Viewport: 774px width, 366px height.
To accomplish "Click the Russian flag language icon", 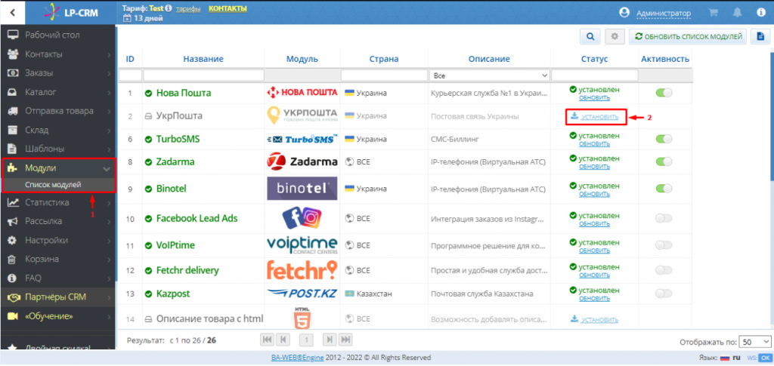I will (724, 358).
